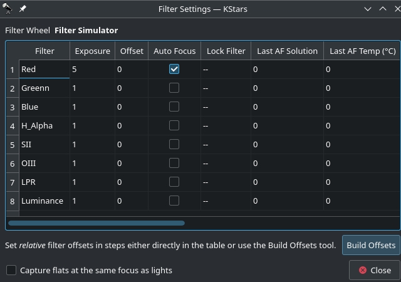Enable Auto Focus for the SII filter
This screenshot has height=282, width=401.
click(x=174, y=144)
